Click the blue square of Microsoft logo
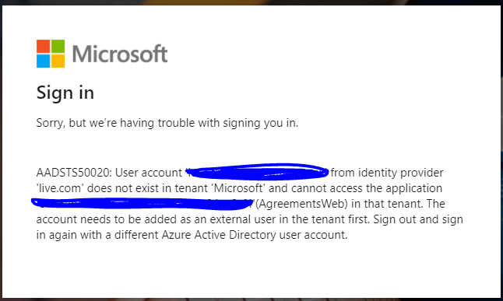Viewport: 503px width, 301px height. tap(44, 61)
